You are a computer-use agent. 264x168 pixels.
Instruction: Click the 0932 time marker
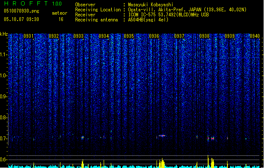click(54, 36)
